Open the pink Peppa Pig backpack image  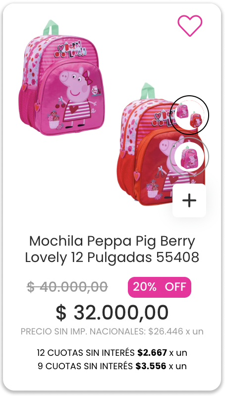click(x=61, y=78)
